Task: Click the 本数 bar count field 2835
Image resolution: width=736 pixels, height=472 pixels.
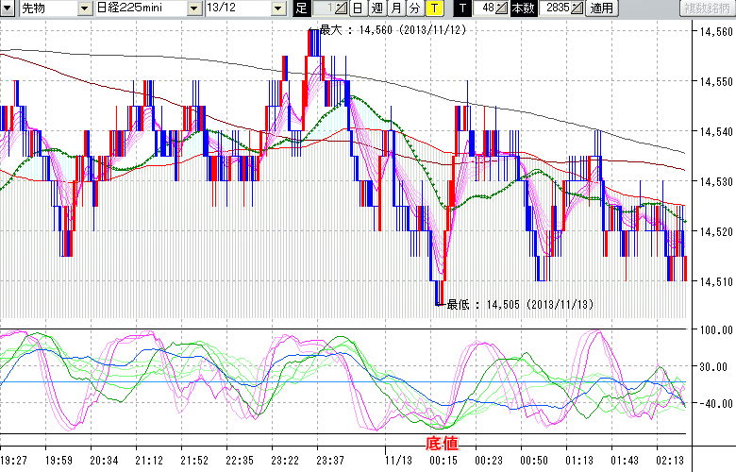Action: click(553, 8)
